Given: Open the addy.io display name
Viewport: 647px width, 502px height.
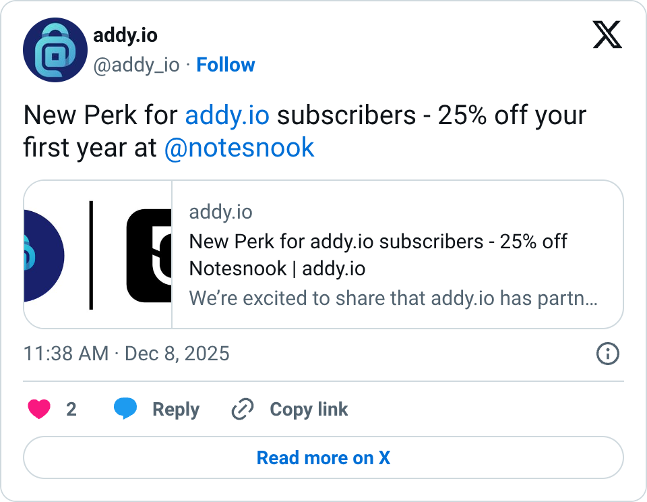Looking at the screenshot, I should pos(125,35).
